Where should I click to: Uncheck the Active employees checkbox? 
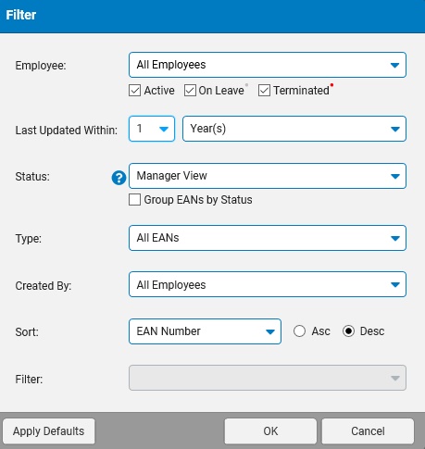point(134,91)
